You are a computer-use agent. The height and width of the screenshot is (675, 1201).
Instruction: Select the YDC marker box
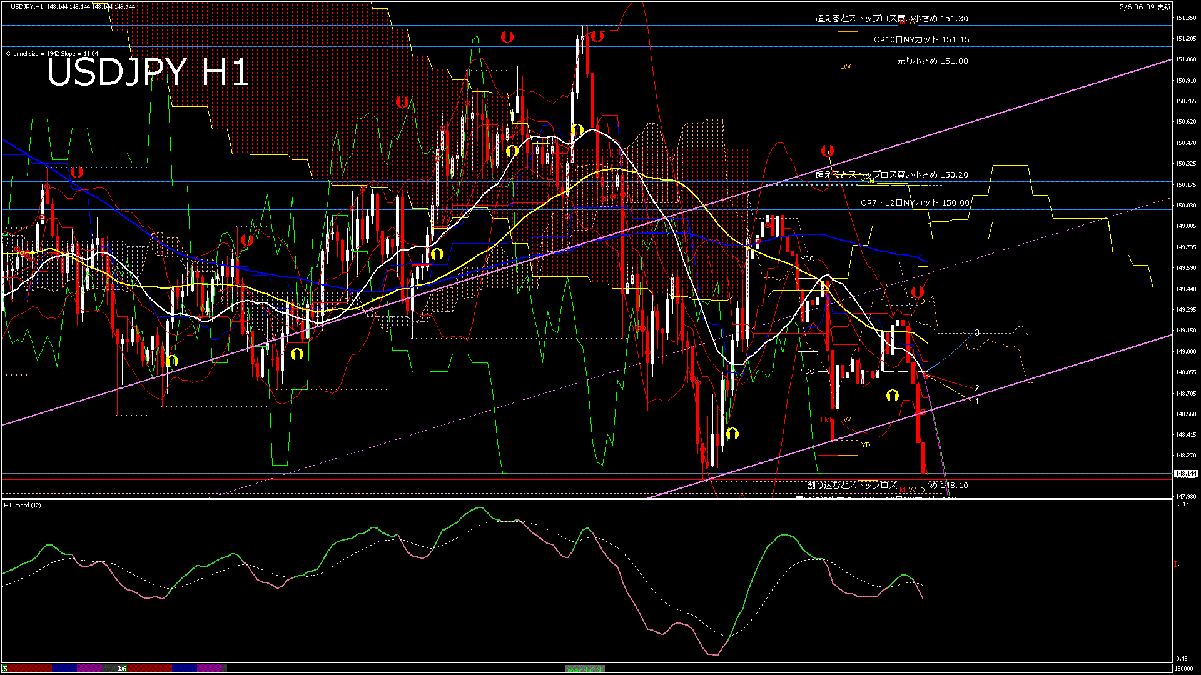[808, 371]
